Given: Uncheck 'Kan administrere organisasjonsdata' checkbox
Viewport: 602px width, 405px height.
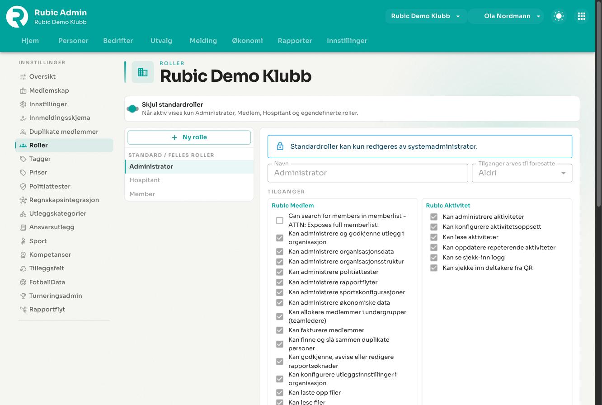Looking at the screenshot, I should pyautogui.click(x=280, y=252).
